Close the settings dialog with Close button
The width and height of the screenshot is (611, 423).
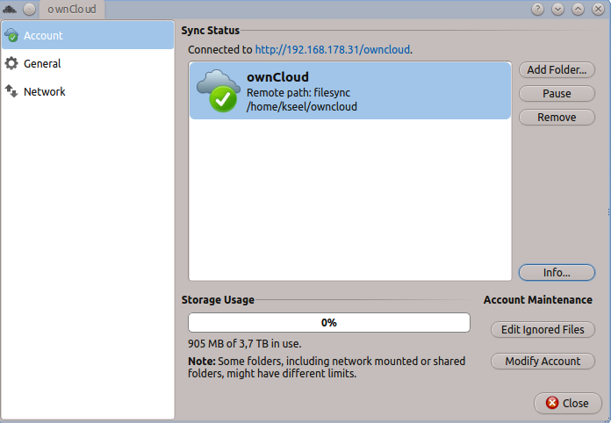coord(568,403)
